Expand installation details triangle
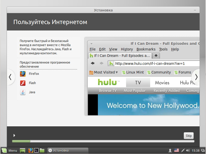Viewport: 206px width, 154px height. pyautogui.click(x=14, y=135)
